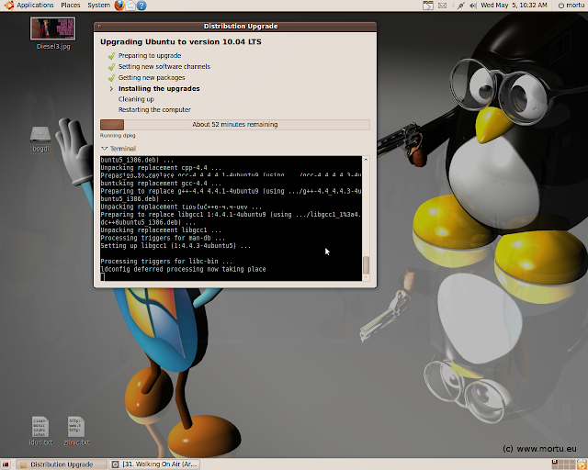Viewport: 588px width, 470px height.
Task: Click the 'Getting new packages' step text
Action: pos(152,78)
